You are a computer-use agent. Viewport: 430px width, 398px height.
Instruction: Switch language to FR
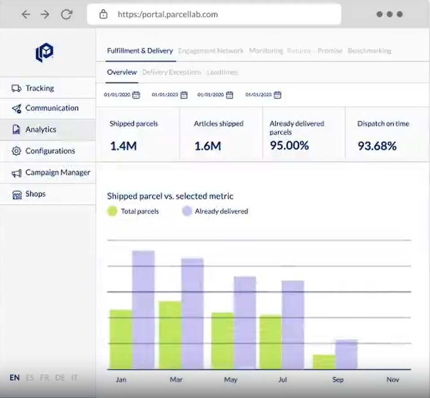(44, 378)
